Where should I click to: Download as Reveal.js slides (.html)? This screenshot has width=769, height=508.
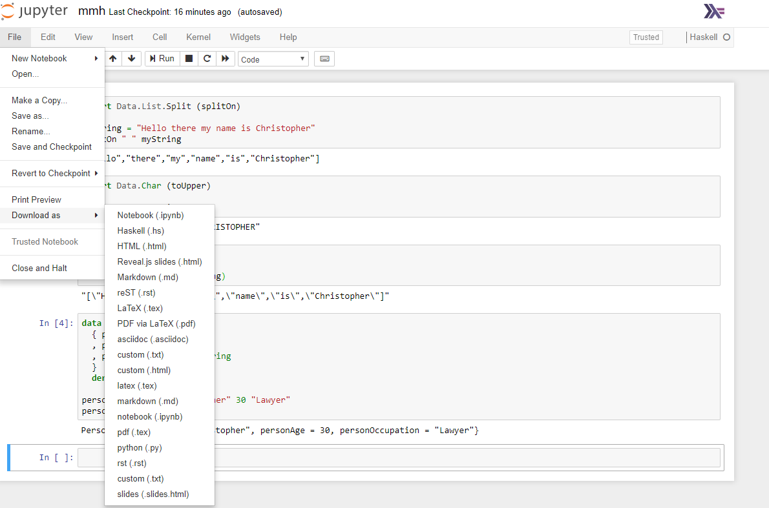160,262
